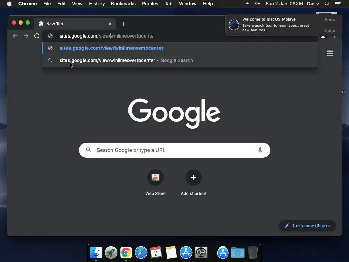Open Notes from the Dock
349x262 pixels.
[x=171, y=253]
